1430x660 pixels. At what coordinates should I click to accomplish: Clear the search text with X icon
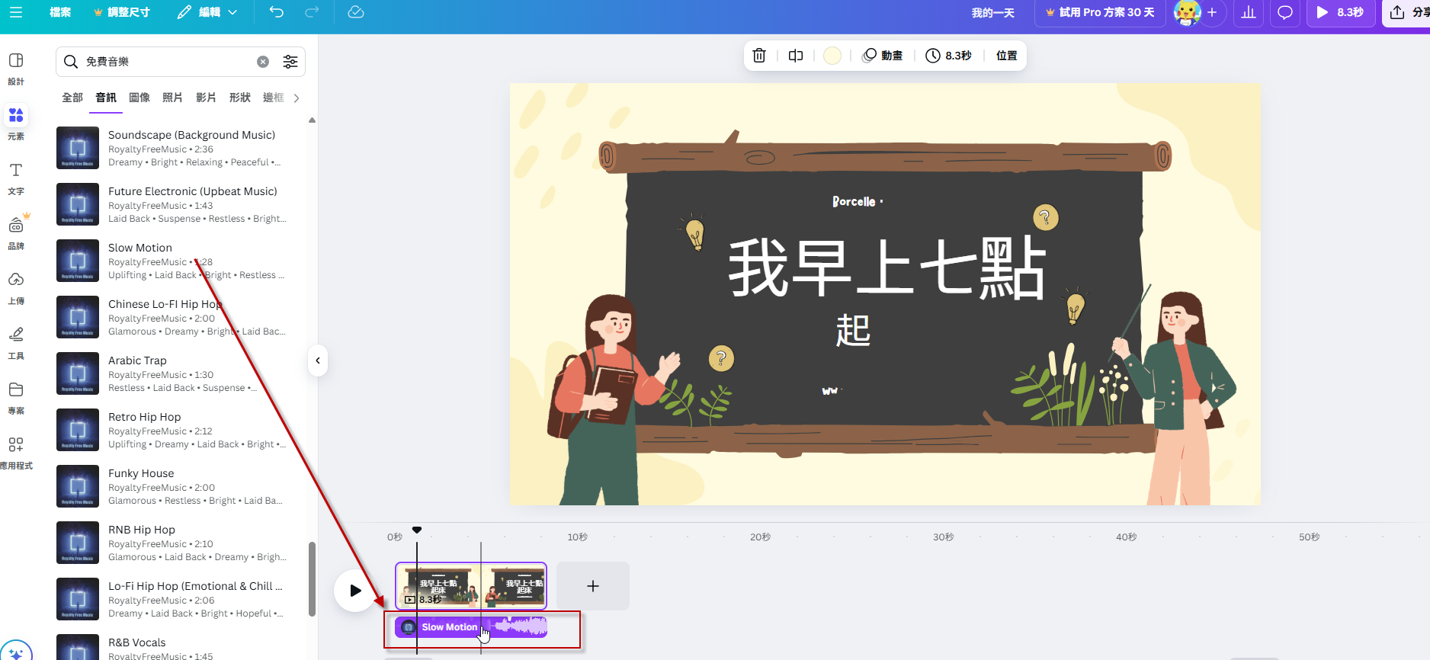[x=263, y=62]
